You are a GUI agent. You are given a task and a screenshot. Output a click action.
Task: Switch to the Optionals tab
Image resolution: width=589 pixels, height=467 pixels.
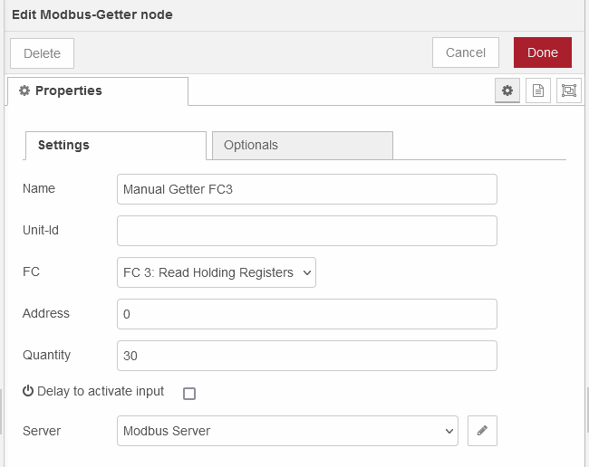[x=303, y=145]
